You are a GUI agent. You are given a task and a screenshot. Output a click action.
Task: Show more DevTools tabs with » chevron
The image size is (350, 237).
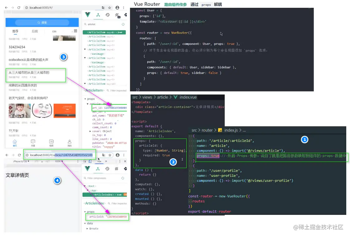(106, 161)
